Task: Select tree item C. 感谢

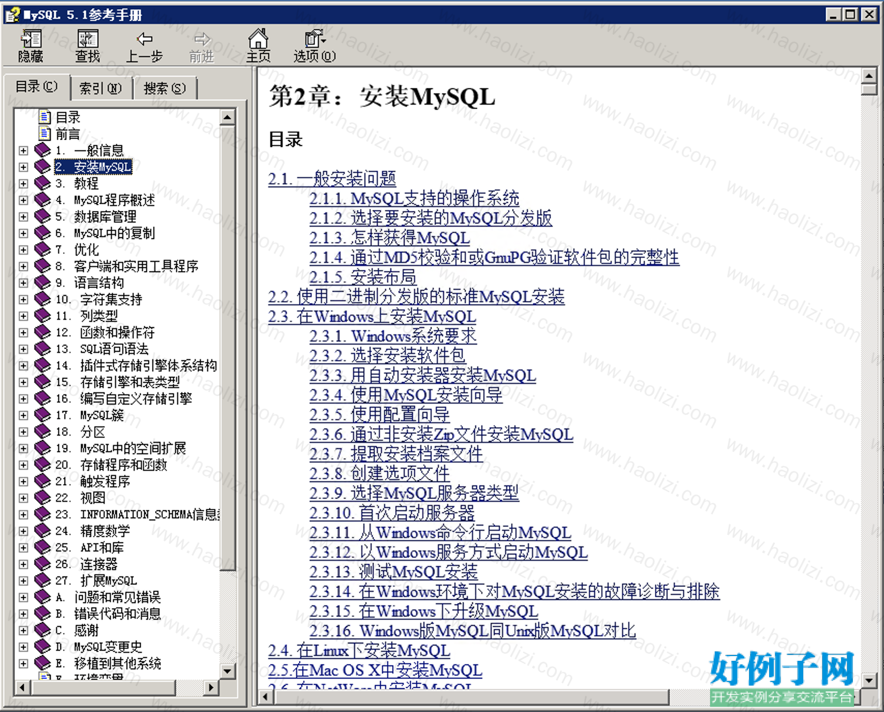Action: tap(77, 630)
